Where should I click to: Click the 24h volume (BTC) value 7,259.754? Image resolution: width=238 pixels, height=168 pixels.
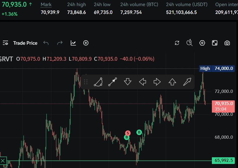pyautogui.click(x=131, y=12)
